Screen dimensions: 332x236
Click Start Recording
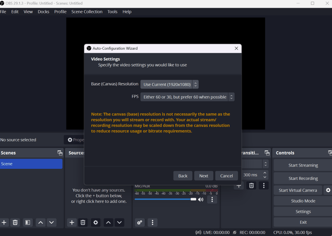tap(303, 178)
